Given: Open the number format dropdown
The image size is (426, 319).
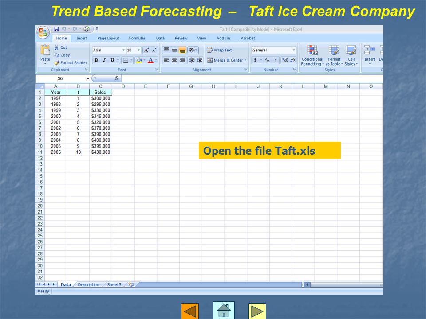Looking at the screenshot, I should pos(294,50).
